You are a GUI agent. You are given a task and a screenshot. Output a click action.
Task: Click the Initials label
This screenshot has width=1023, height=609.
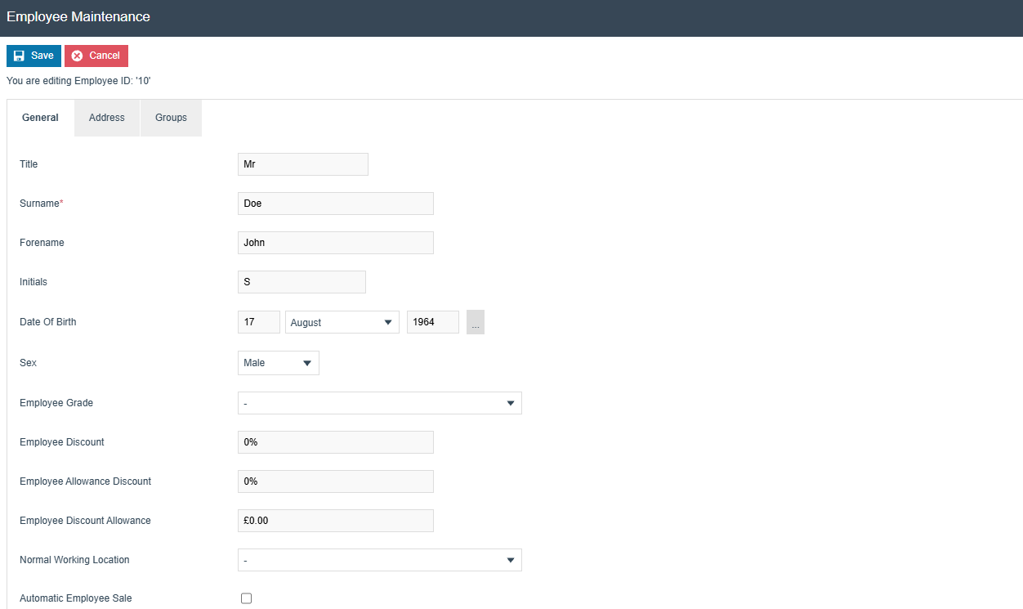[x=34, y=282]
